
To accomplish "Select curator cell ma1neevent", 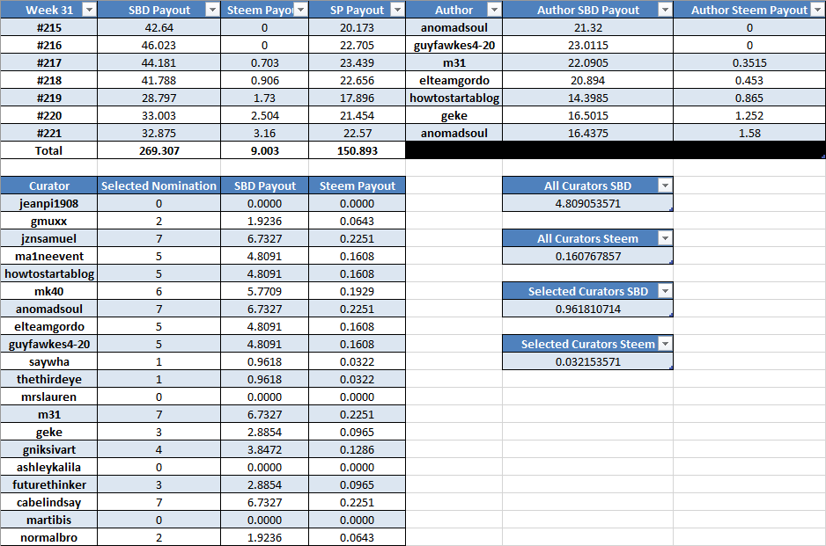I will 49,256.
